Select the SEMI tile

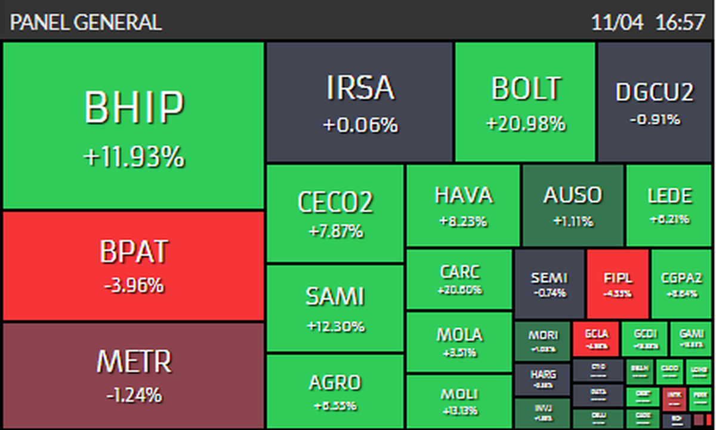(x=549, y=283)
